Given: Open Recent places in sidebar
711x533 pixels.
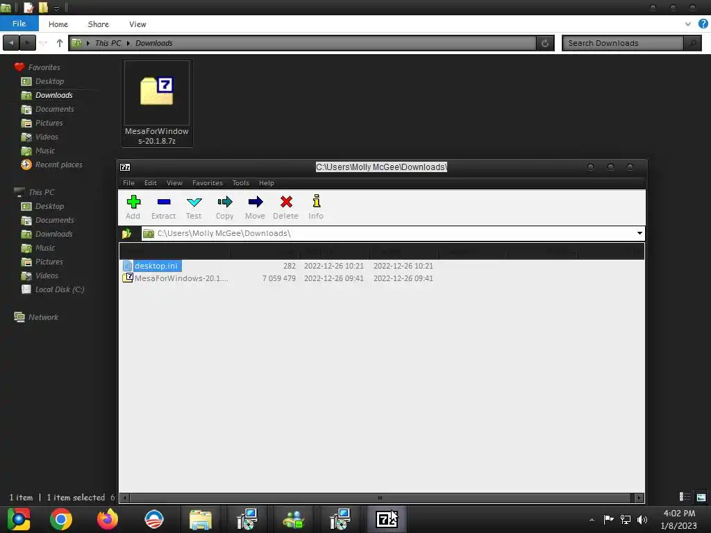Looking at the screenshot, I should (58, 164).
